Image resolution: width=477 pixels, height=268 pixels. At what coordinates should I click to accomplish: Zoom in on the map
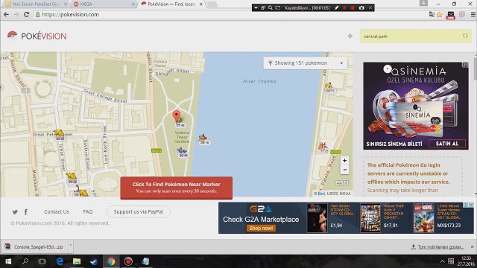click(x=344, y=161)
